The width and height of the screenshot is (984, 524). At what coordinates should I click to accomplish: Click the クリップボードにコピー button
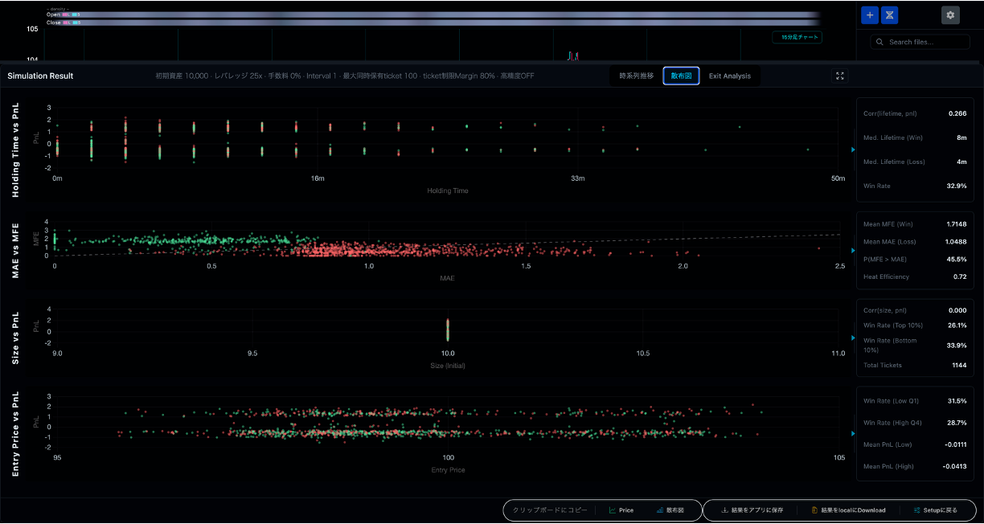(552, 510)
